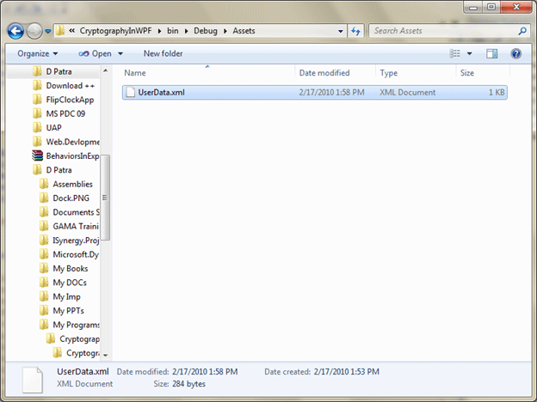
Task: Create a New folder
Action: pyautogui.click(x=163, y=53)
